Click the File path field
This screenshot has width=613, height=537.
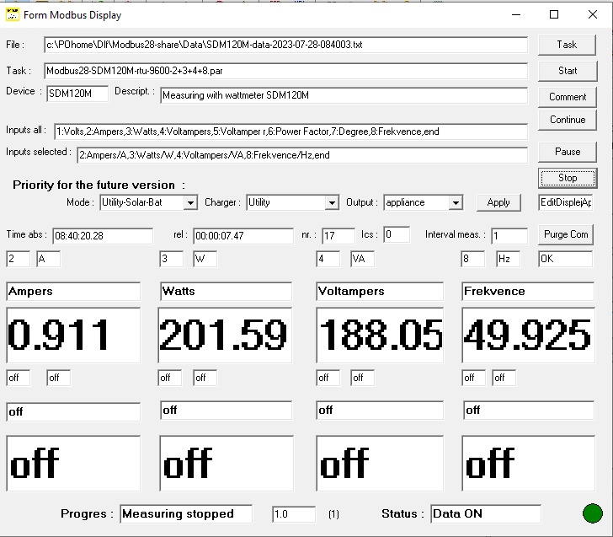click(285, 45)
